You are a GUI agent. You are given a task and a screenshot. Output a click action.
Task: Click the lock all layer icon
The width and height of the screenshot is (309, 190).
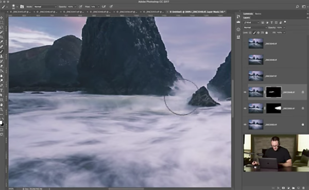click(x=267, y=33)
